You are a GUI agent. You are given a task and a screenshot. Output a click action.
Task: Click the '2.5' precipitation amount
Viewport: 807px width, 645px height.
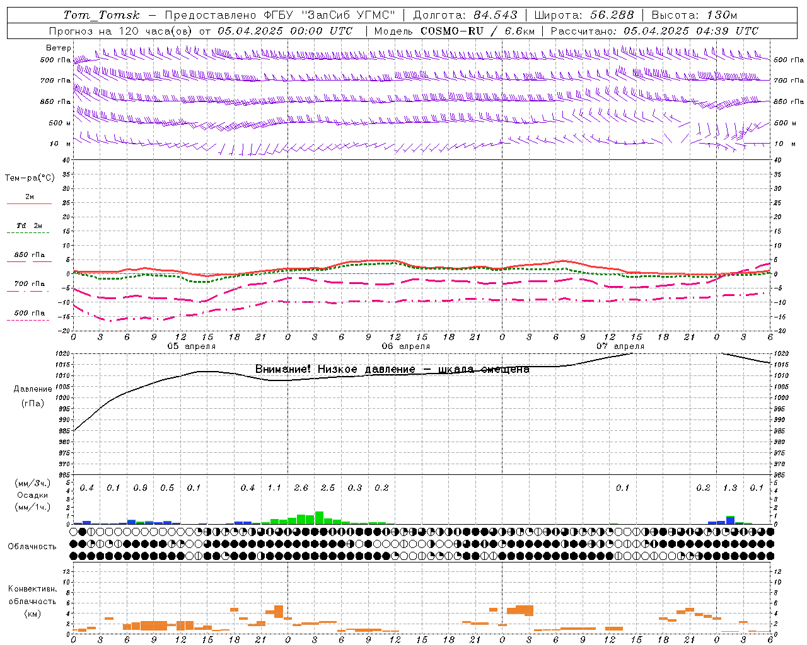(x=328, y=488)
